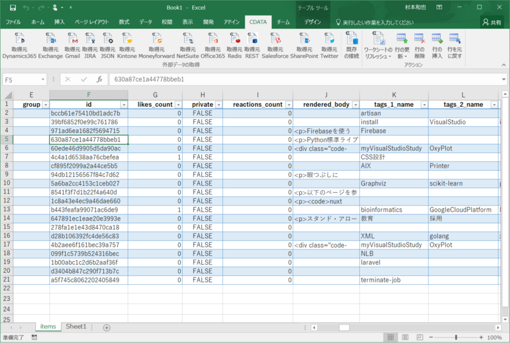Select the Normal view icon in status bar
Screen dimensions: 510x343
[x=390, y=337]
